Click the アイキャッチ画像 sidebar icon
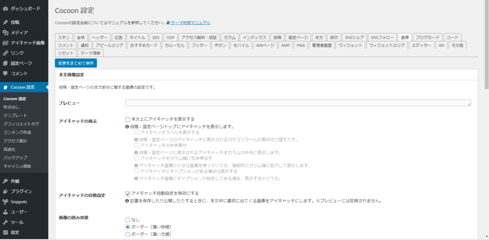Image resolution: width=489 pixels, height=240 pixels. [5, 43]
